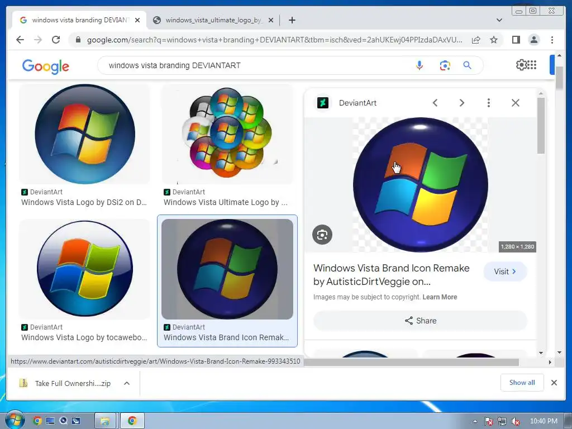Click the preview panel vertical scrollbar thumb

(x=541, y=126)
